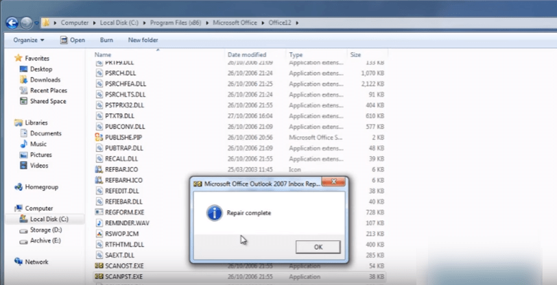Click the Back navigation arrow button

tap(12, 23)
